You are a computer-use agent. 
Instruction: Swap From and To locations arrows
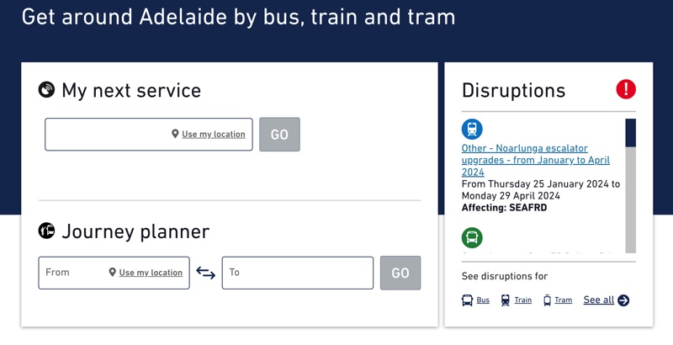(x=205, y=273)
